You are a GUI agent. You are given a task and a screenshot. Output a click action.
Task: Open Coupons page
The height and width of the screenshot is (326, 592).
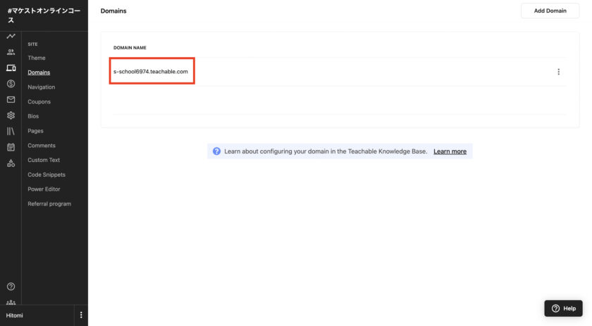(39, 102)
